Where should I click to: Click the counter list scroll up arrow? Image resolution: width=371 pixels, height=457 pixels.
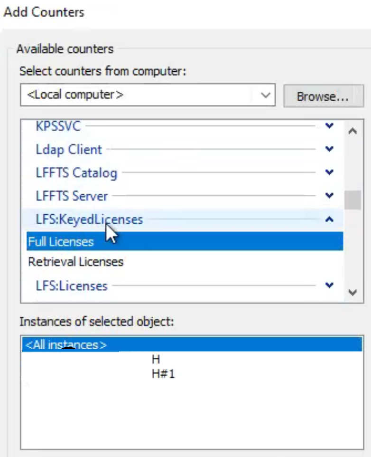point(352,131)
